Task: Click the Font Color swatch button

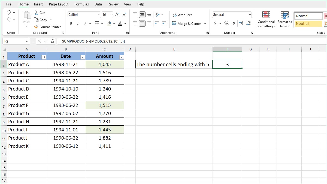Action: point(120,24)
